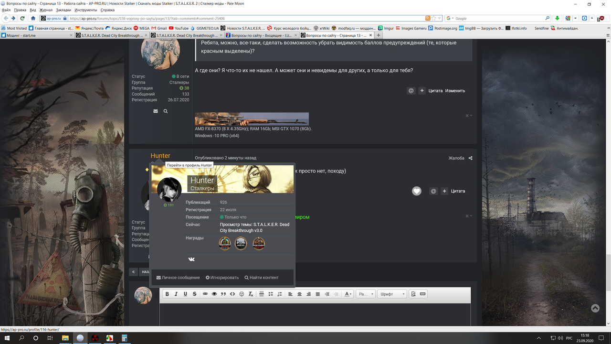Click the browser Back arrow
Image resolution: width=611 pixels, height=344 pixels.
6,18
